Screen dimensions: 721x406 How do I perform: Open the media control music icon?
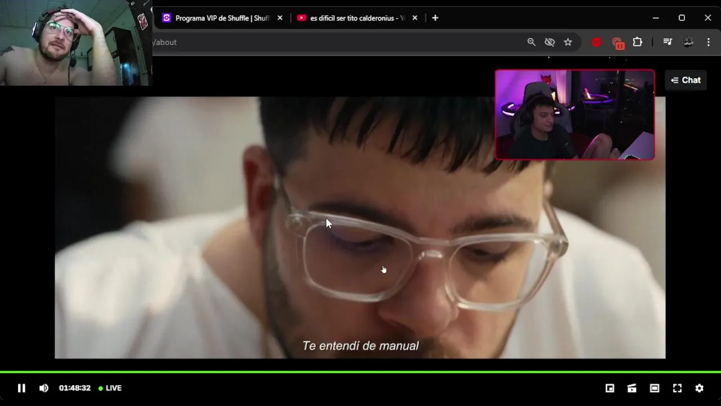click(667, 42)
